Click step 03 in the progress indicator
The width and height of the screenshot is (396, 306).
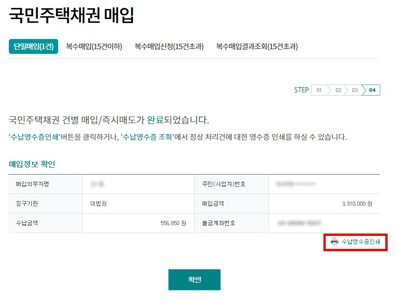pos(355,90)
